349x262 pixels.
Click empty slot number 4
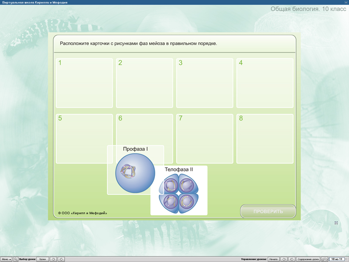[x=265, y=83]
